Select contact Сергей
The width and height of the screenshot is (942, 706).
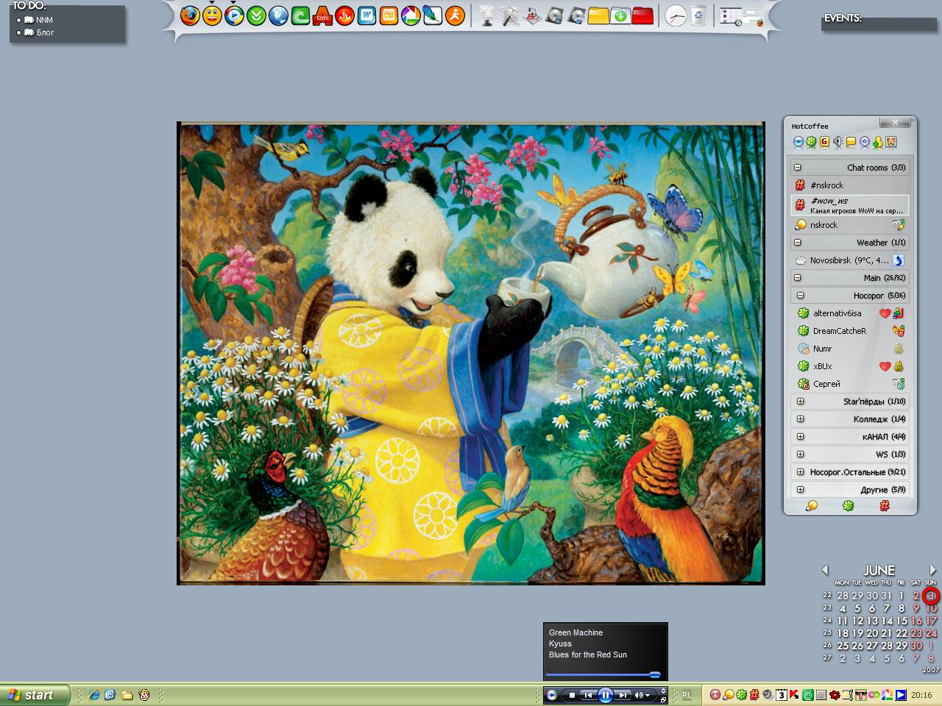point(850,384)
